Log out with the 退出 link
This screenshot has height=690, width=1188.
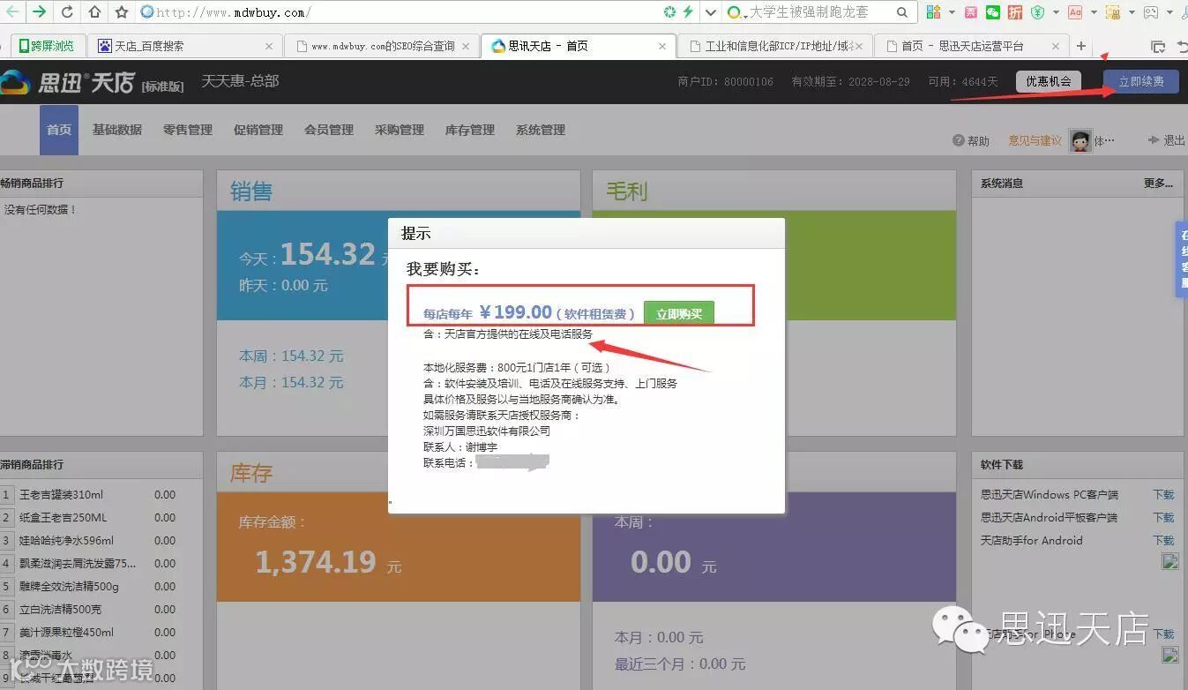pos(1167,140)
